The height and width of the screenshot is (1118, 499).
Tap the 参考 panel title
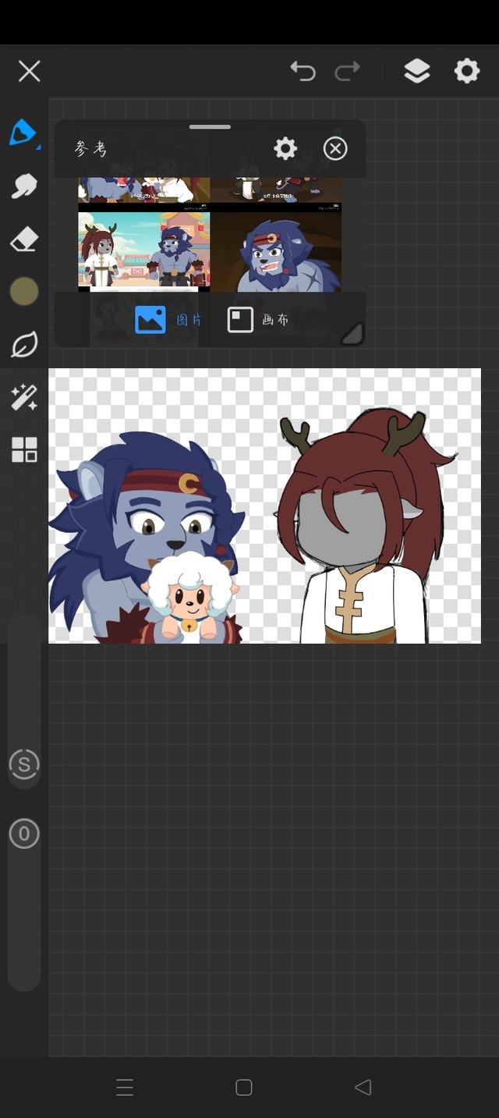pos(90,148)
